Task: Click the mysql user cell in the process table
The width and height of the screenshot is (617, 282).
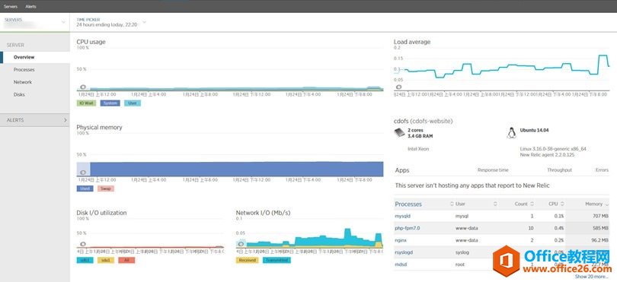Action: point(462,216)
